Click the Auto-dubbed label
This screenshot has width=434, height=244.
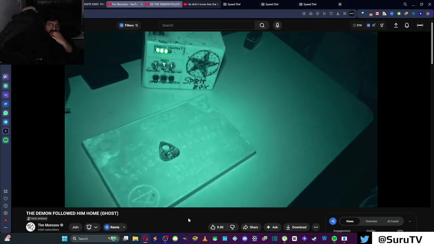point(37,219)
